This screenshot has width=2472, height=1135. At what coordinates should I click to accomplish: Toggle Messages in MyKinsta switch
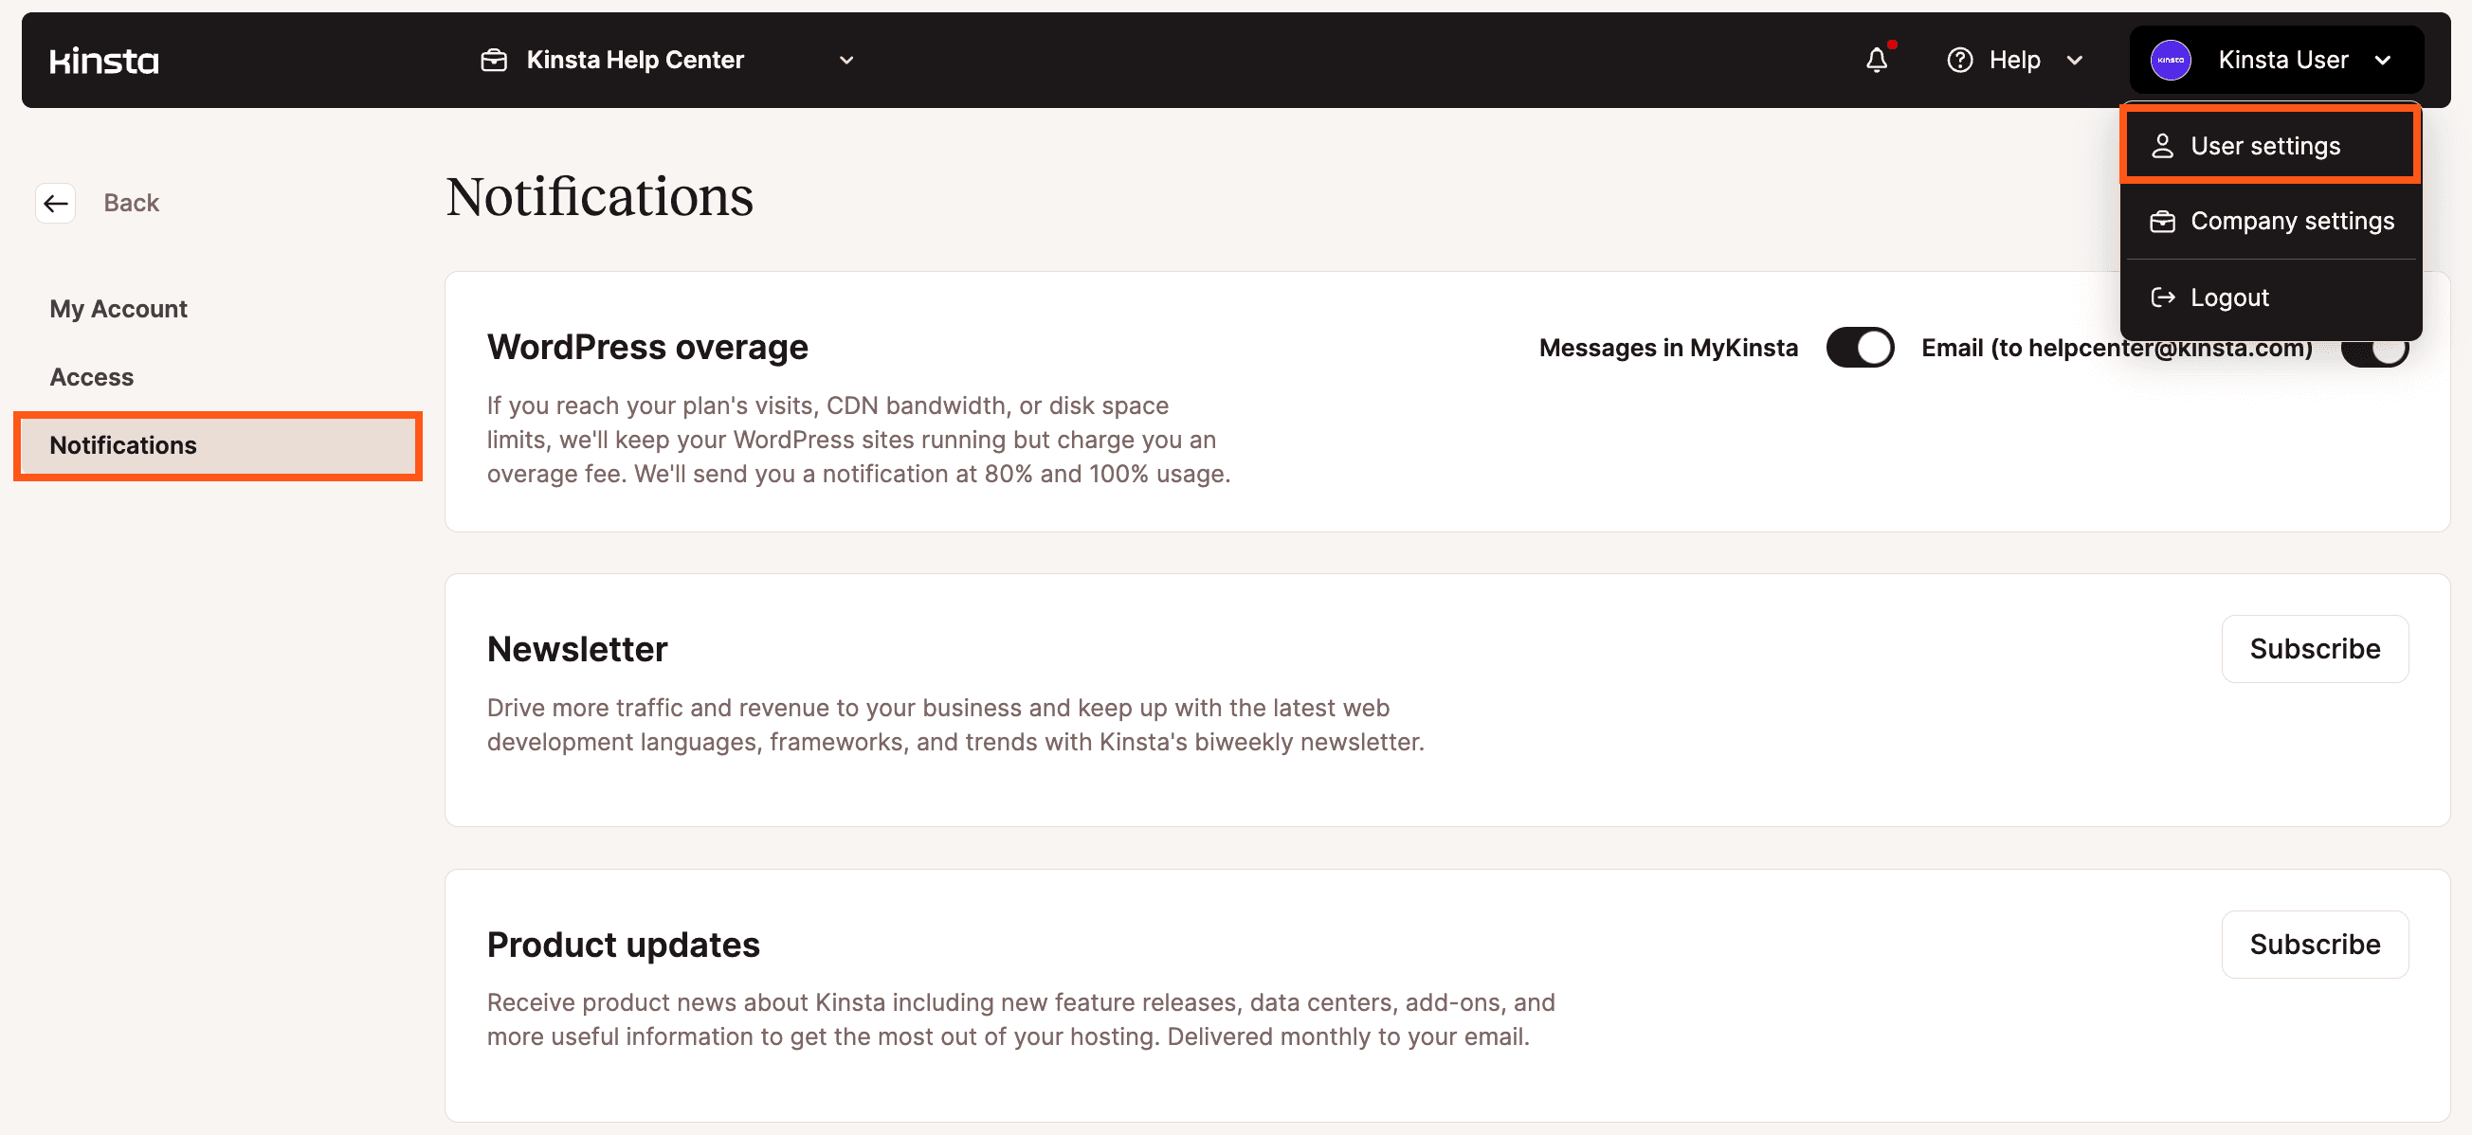pyautogui.click(x=1859, y=348)
